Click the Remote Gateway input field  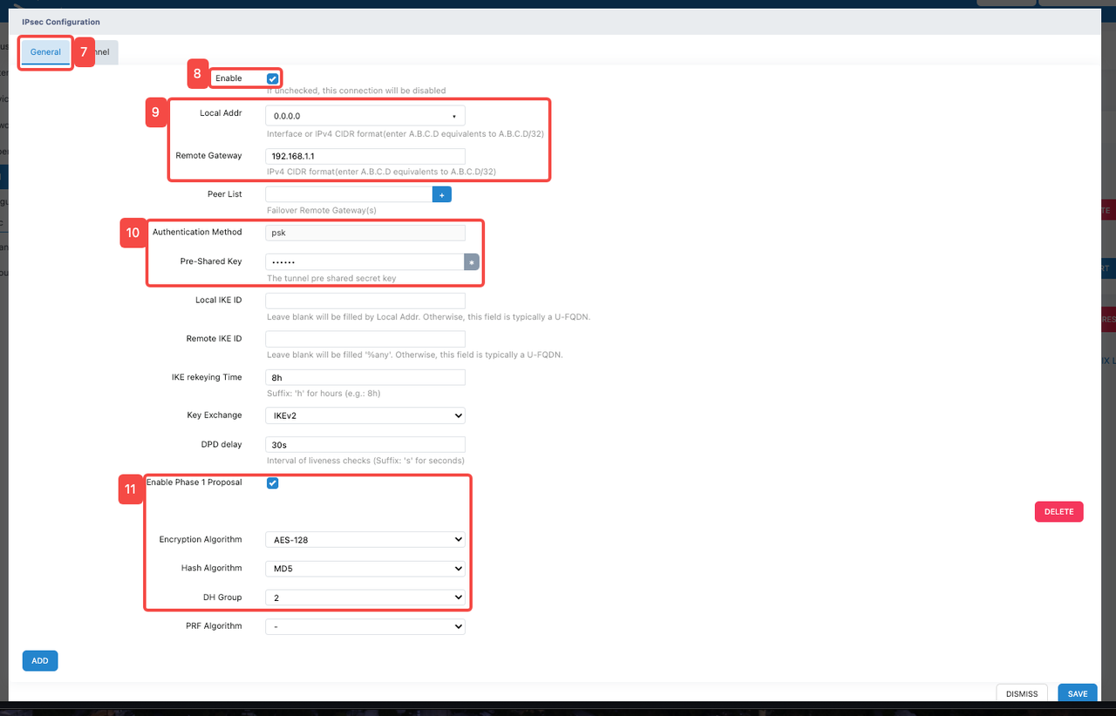364,156
